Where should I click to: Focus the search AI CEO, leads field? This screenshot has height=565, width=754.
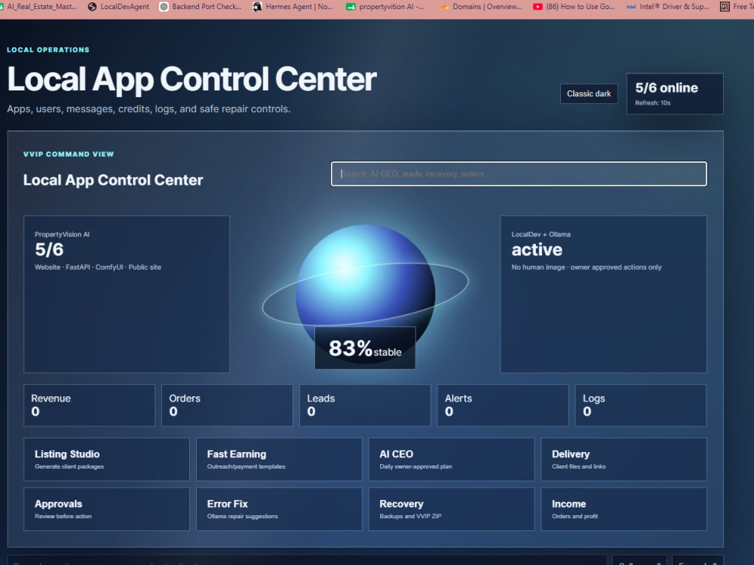pos(519,174)
